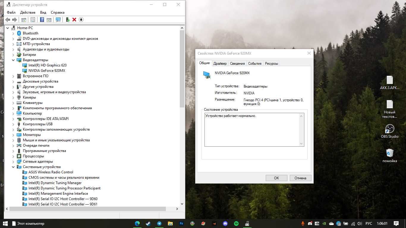Open File Explorer from the taskbar
This screenshot has width=406, height=228.
pos(170,224)
